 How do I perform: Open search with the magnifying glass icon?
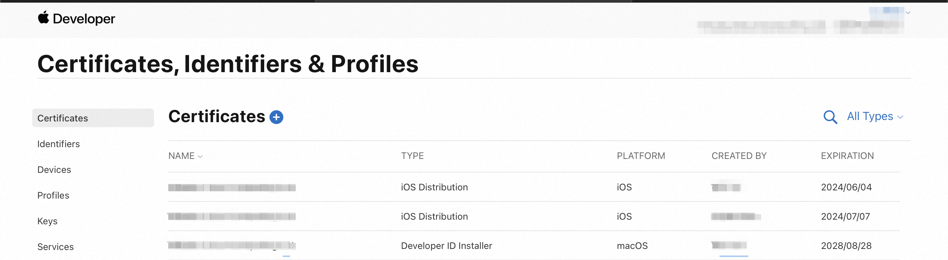(830, 117)
